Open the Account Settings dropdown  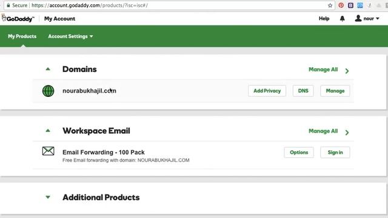coord(70,36)
